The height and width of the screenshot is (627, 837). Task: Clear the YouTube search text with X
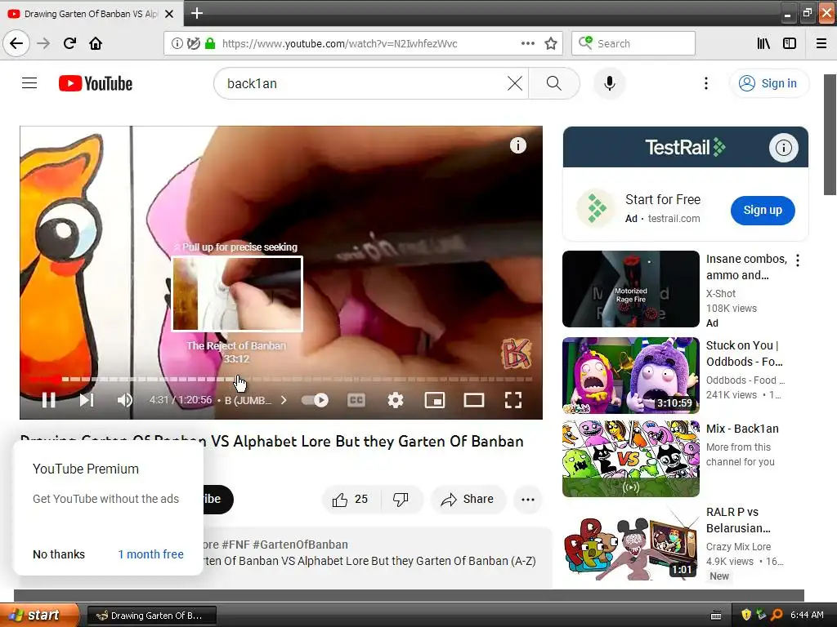point(515,83)
